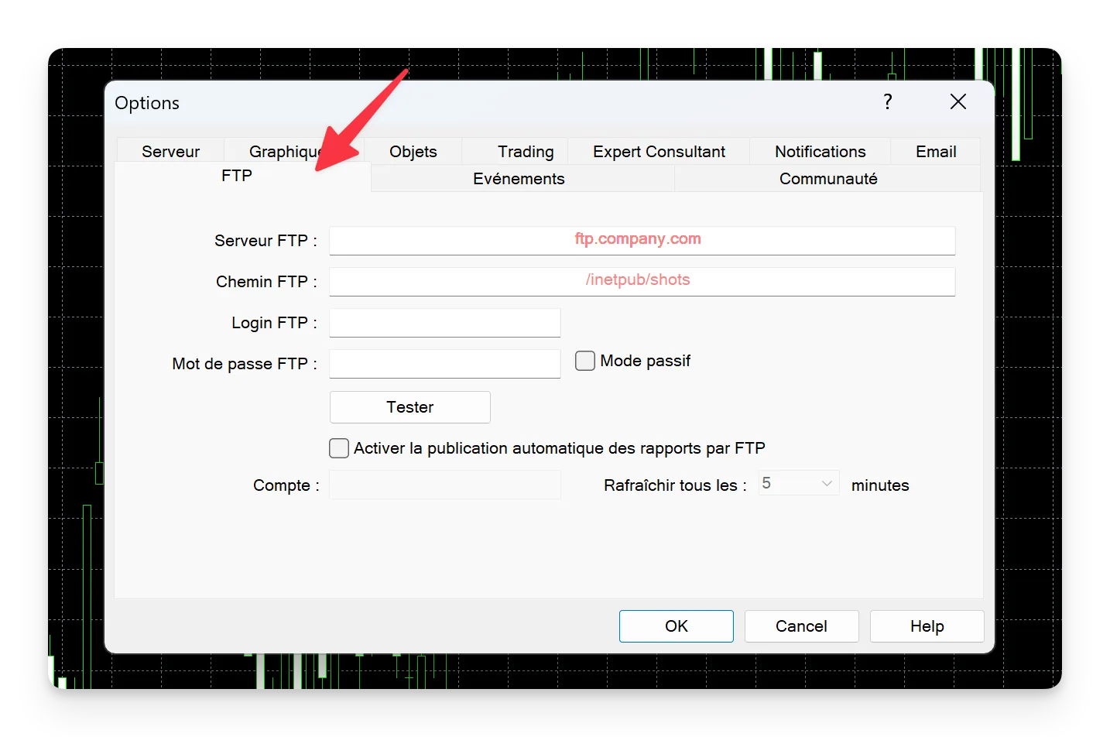Focus the Login FTP text field
This screenshot has height=737, width=1110.
tap(445, 323)
